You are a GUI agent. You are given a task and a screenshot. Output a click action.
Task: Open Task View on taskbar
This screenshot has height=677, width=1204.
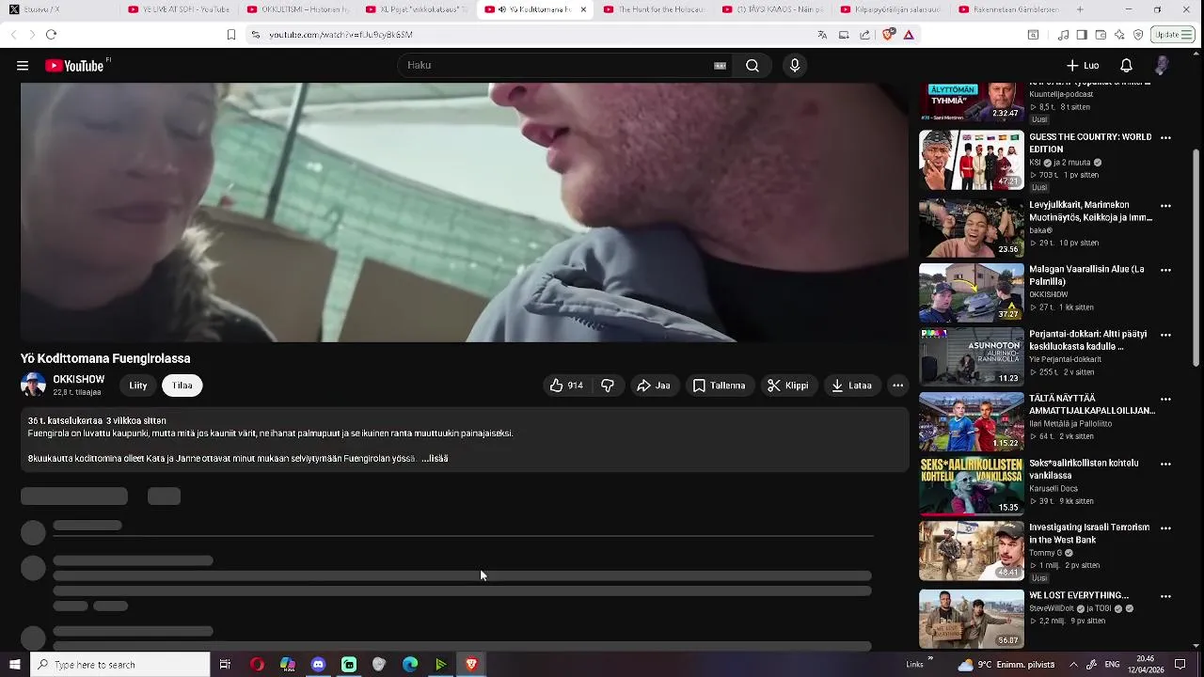(225, 665)
